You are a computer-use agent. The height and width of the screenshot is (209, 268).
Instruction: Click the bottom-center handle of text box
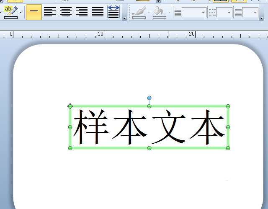click(x=149, y=148)
